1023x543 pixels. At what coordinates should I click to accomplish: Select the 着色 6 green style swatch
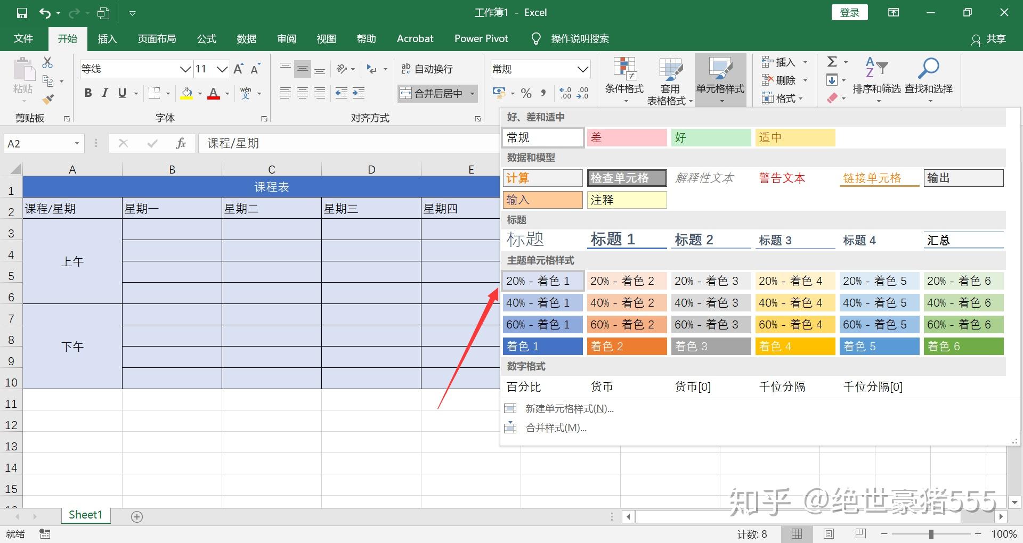point(964,347)
